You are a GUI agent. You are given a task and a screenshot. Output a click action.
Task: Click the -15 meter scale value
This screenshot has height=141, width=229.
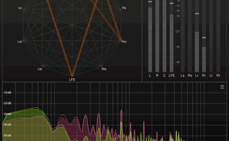click(178, 11)
